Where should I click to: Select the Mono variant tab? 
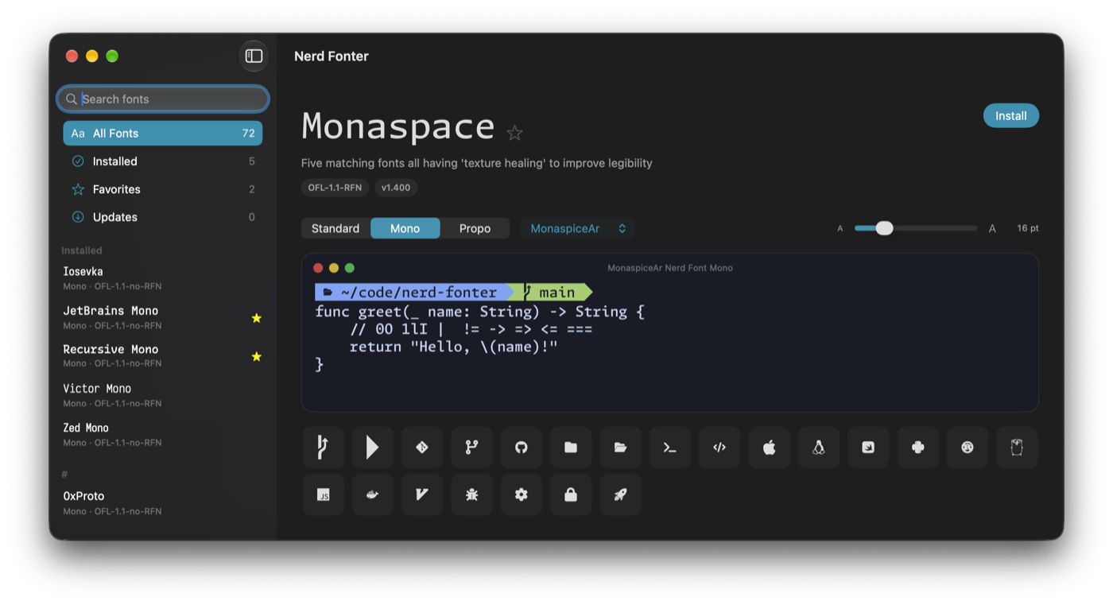(x=405, y=228)
